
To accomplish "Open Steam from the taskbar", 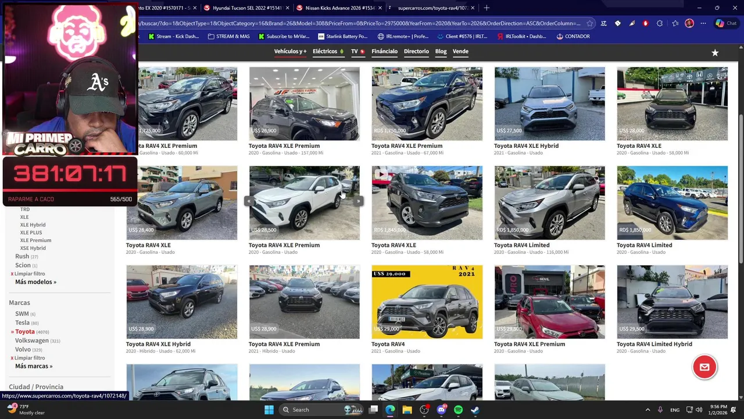I will point(475,410).
